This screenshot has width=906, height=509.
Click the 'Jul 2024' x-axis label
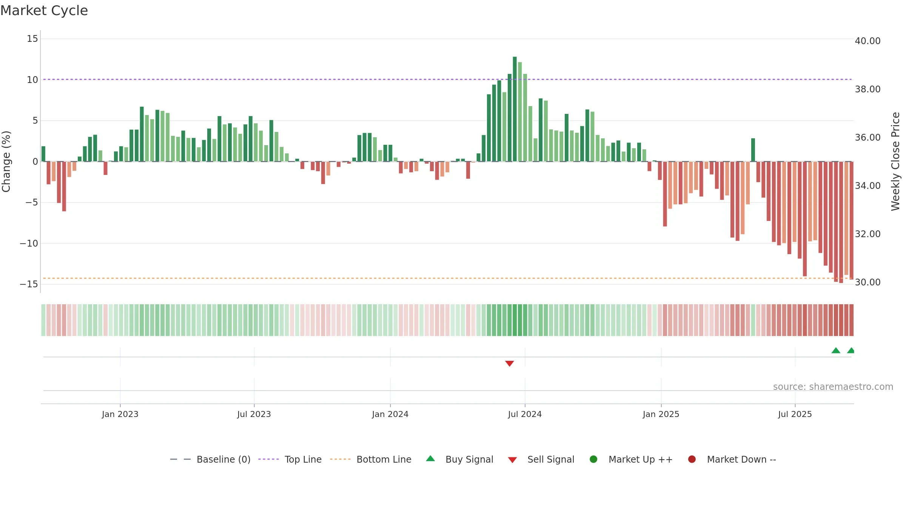(525, 414)
